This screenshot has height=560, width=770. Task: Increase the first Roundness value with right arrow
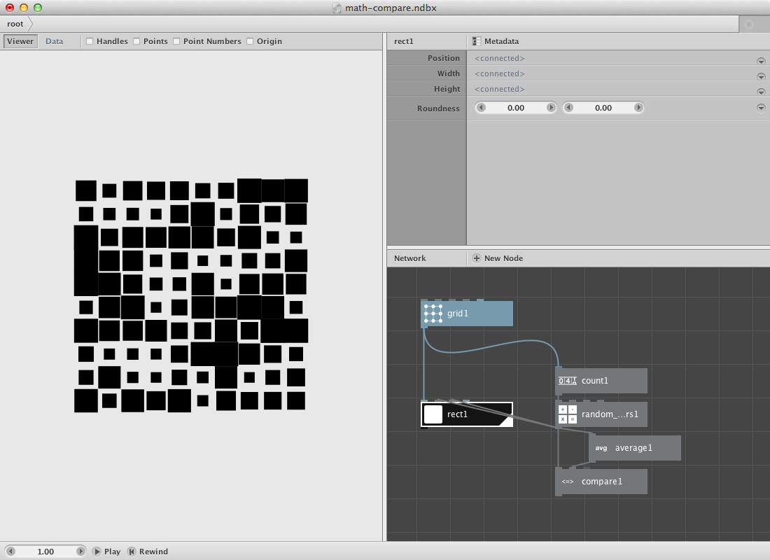[551, 108]
